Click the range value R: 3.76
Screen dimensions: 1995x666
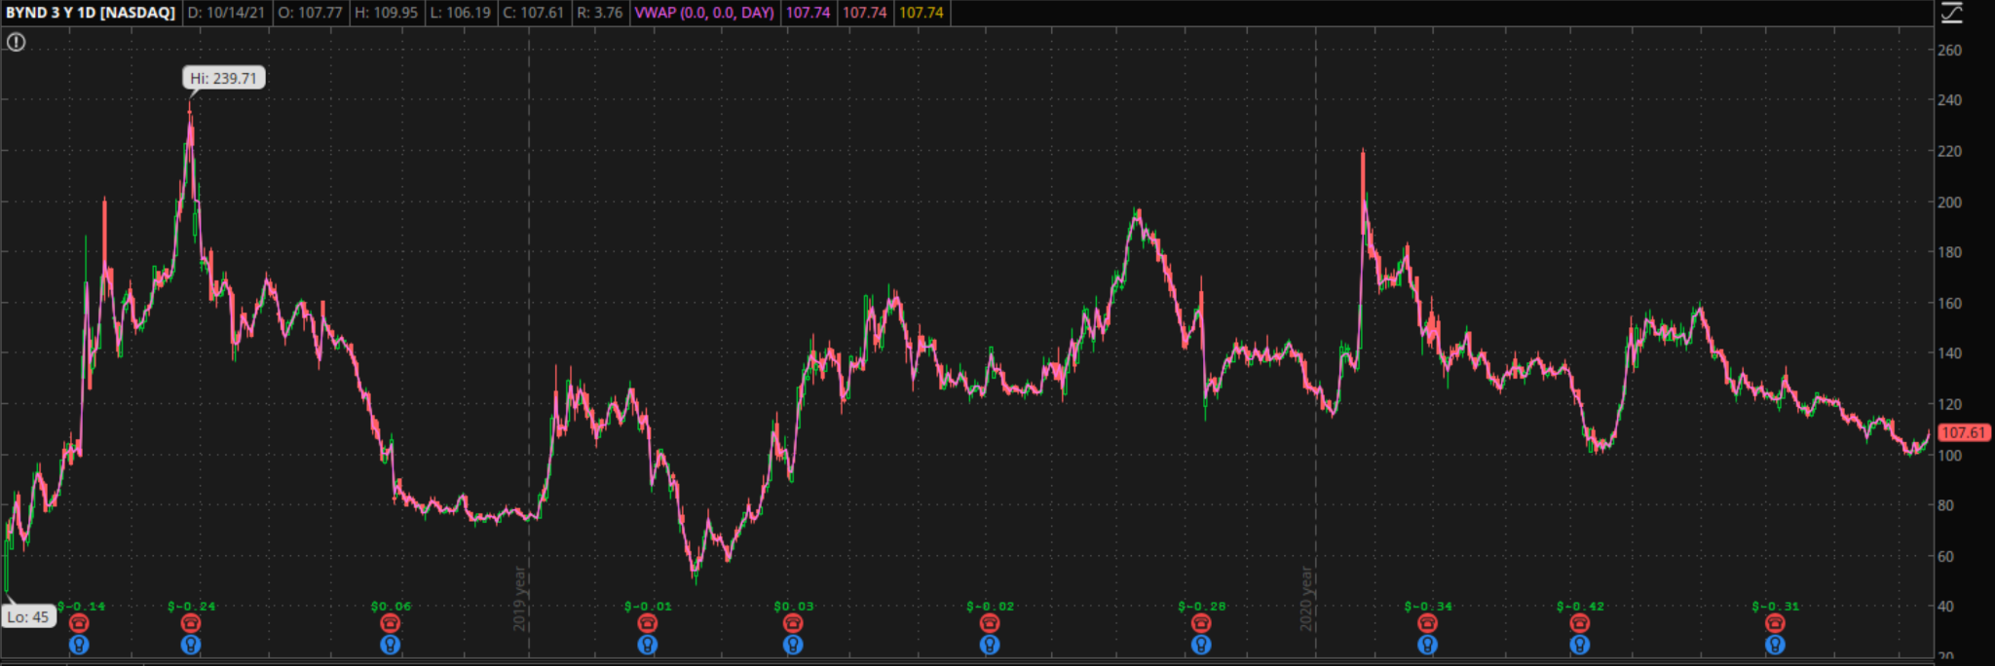point(599,13)
